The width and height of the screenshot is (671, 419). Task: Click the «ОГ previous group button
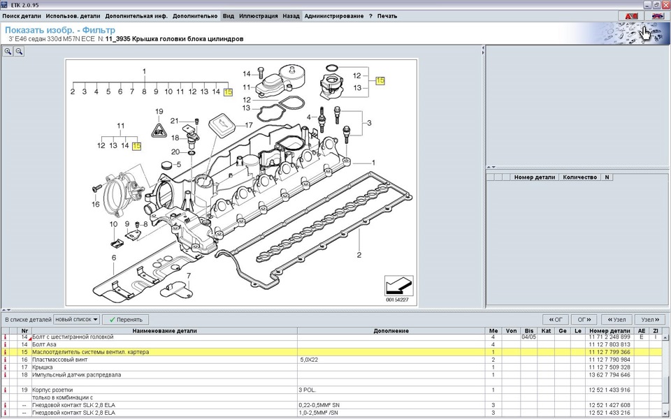555,319
